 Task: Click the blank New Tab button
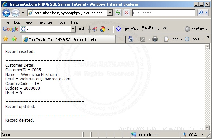(x=121, y=40)
